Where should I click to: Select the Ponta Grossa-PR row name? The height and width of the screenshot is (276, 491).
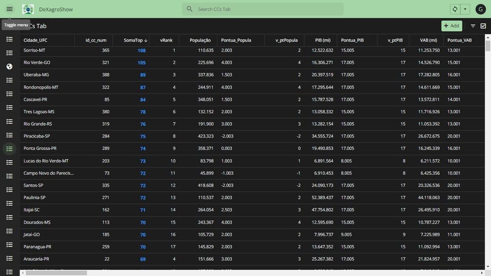click(x=40, y=148)
